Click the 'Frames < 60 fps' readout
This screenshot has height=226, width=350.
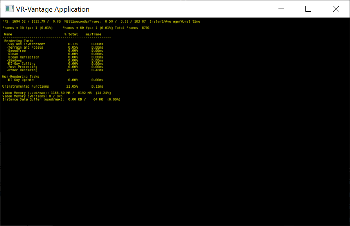88,28
